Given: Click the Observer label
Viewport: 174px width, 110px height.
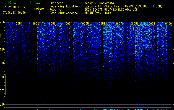Looking at the screenshot, I should pyautogui.click(x=56, y=3).
